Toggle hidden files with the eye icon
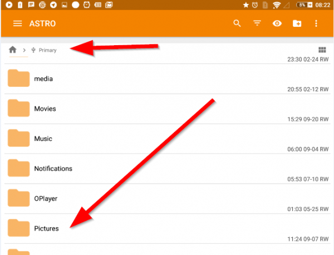 click(277, 23)
